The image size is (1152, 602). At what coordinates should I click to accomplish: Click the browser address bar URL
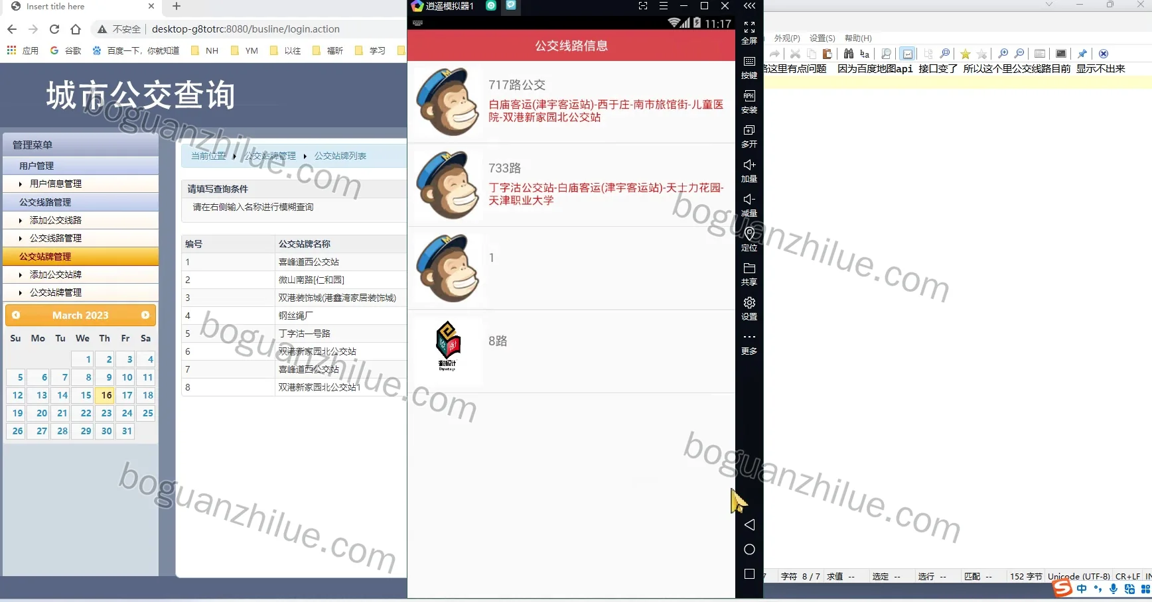[x=246, y=29]
